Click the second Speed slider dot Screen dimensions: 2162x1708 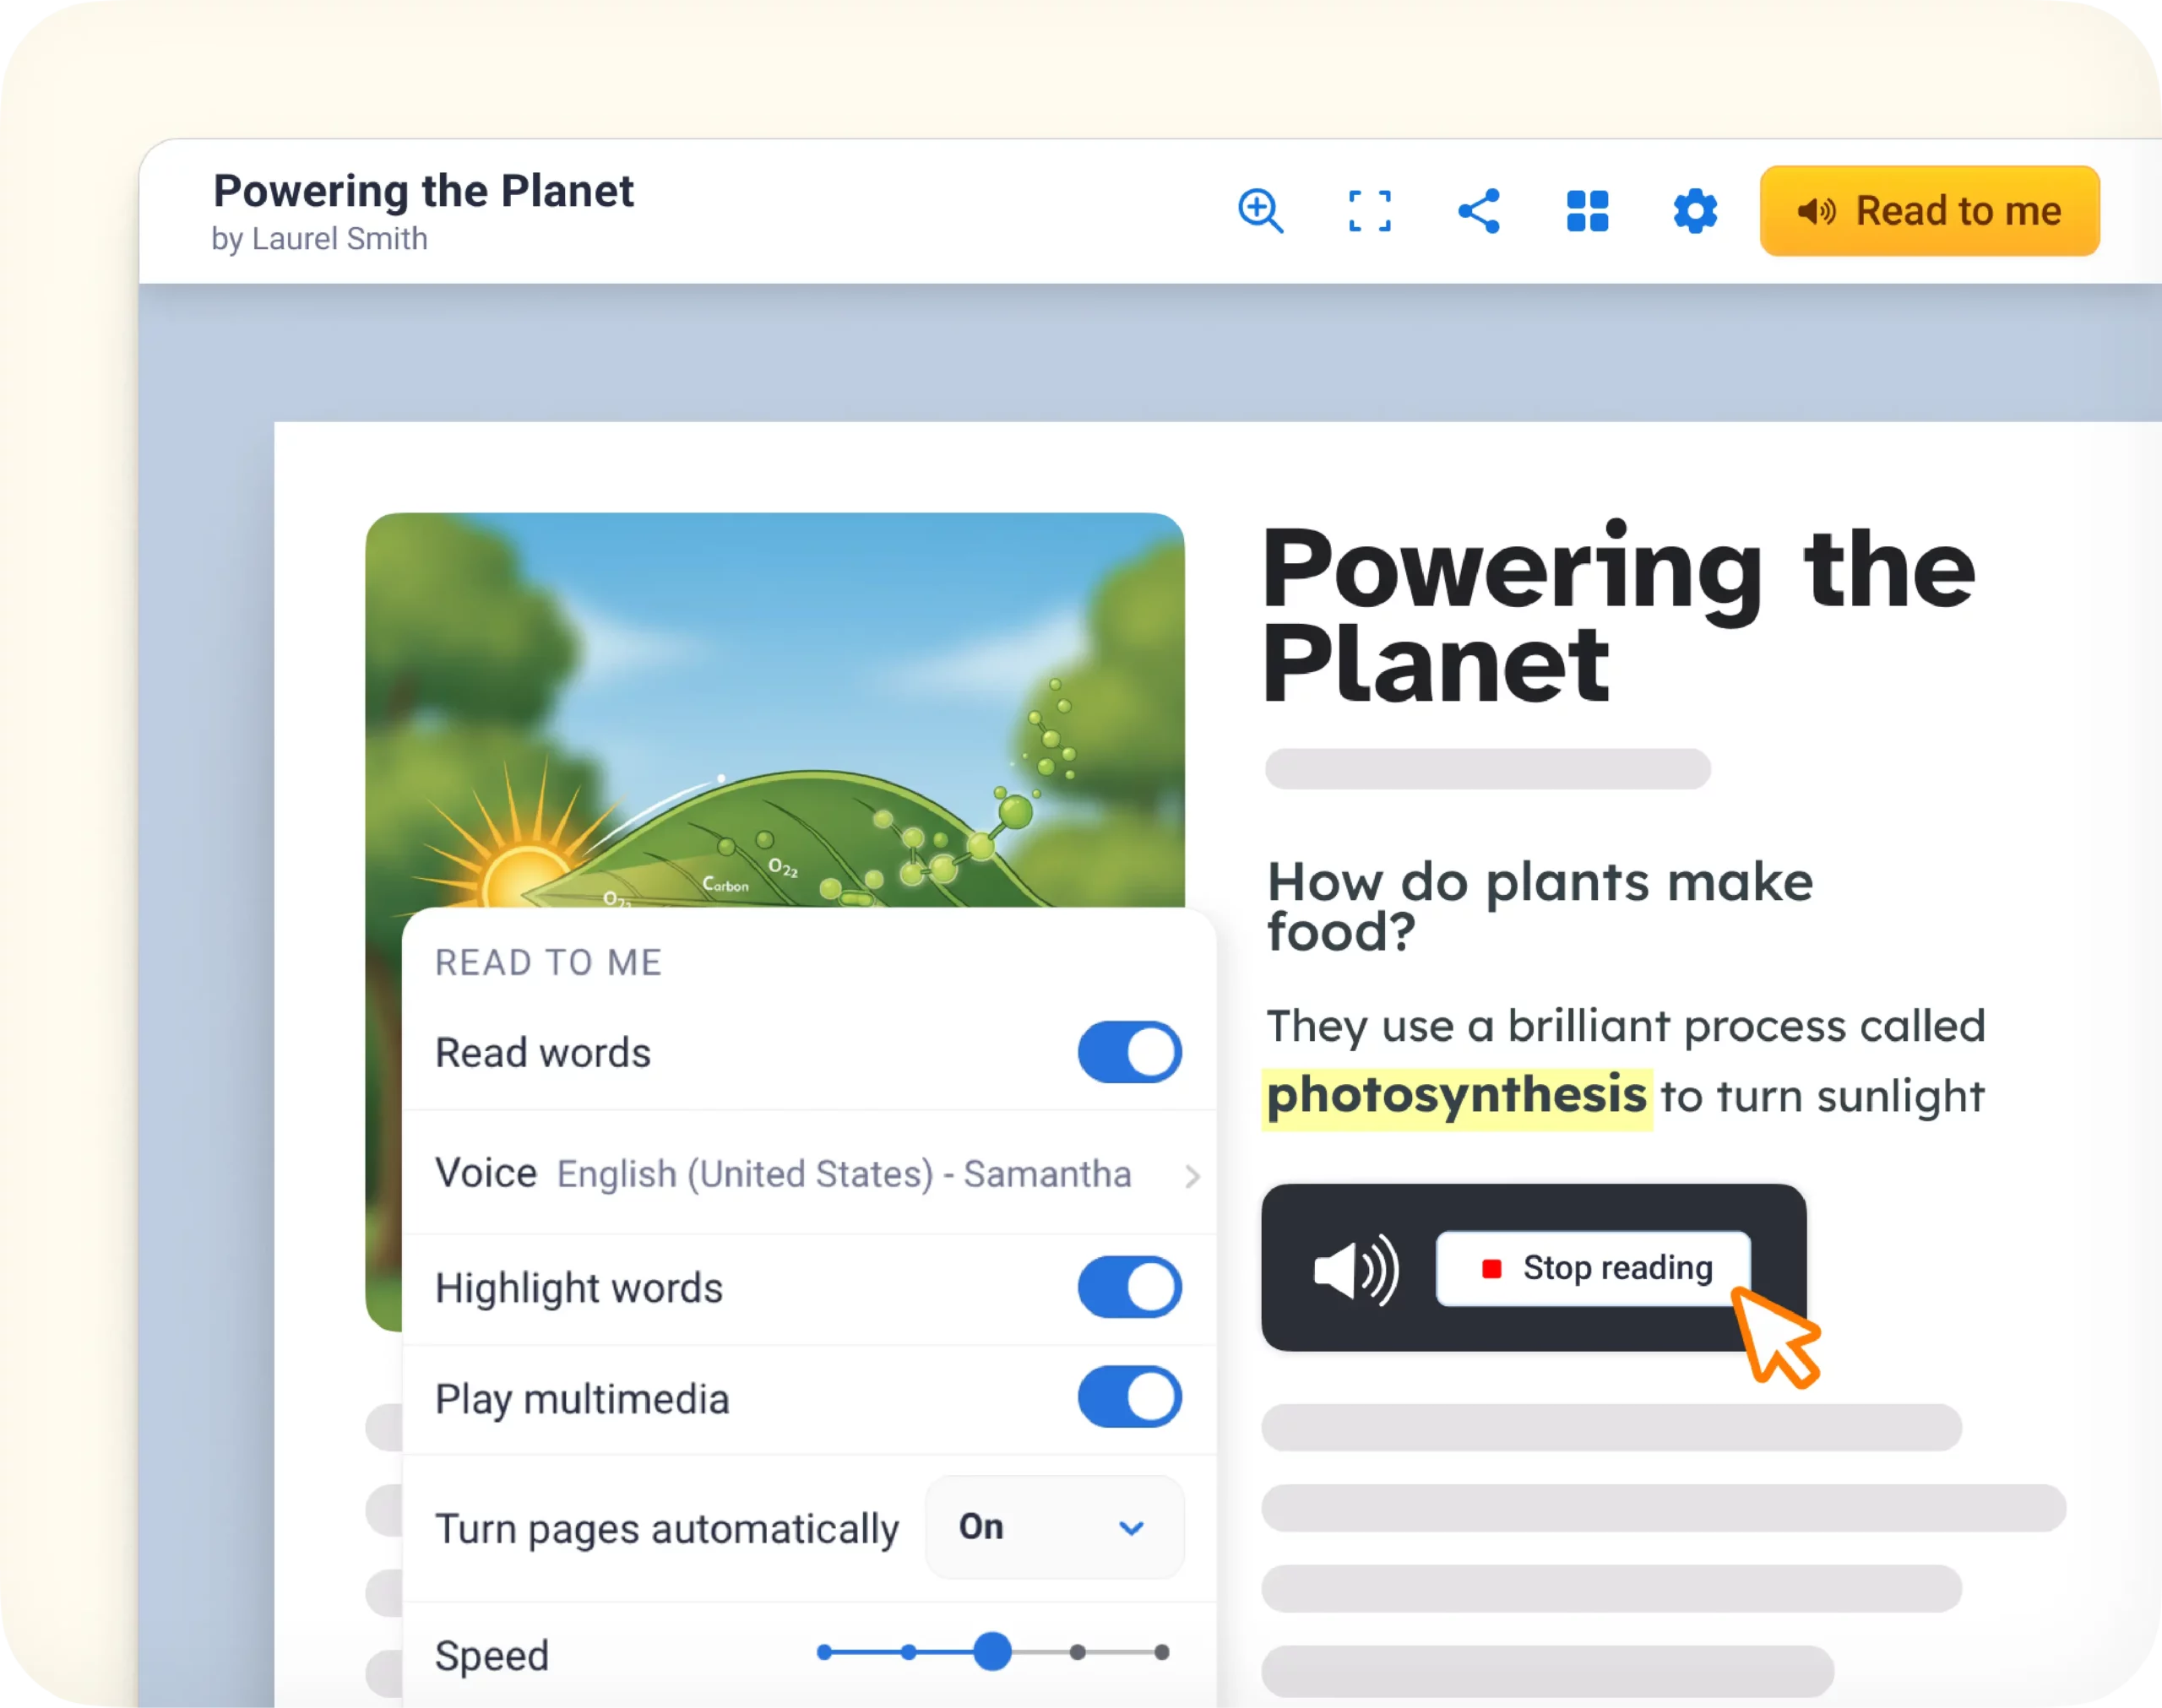point(908,1652)
